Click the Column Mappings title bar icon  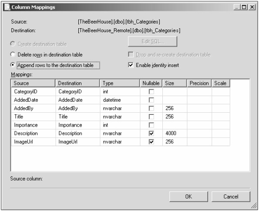click(x=7, y=7)
